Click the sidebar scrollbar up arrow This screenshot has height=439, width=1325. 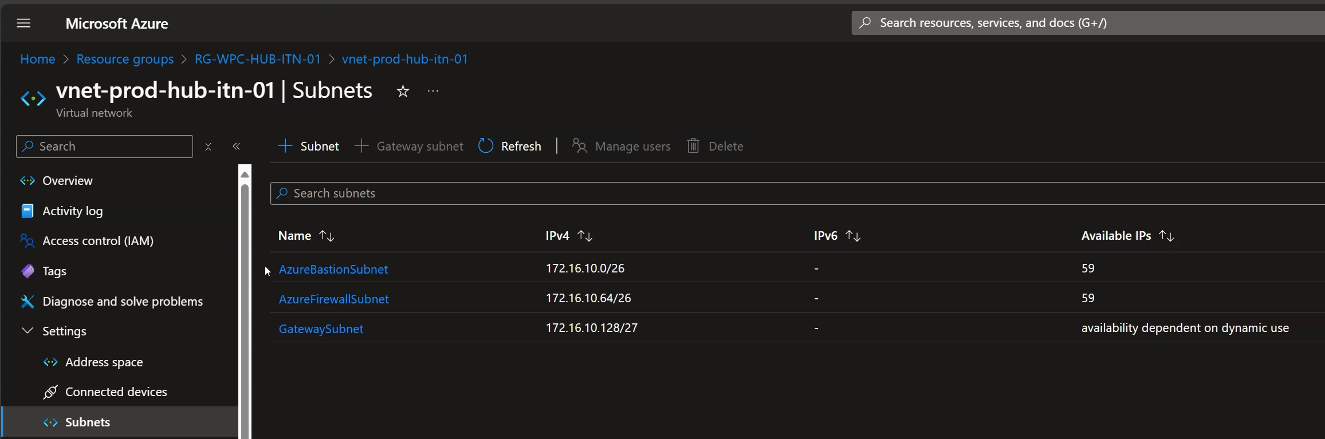click(x=245, y=174)
